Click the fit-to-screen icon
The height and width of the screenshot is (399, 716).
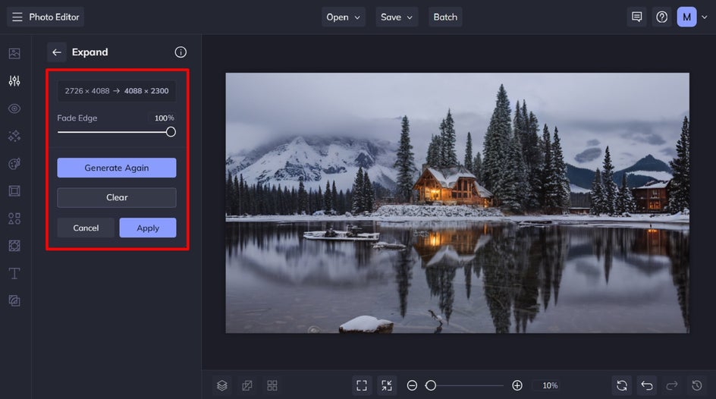click(362, 386)
